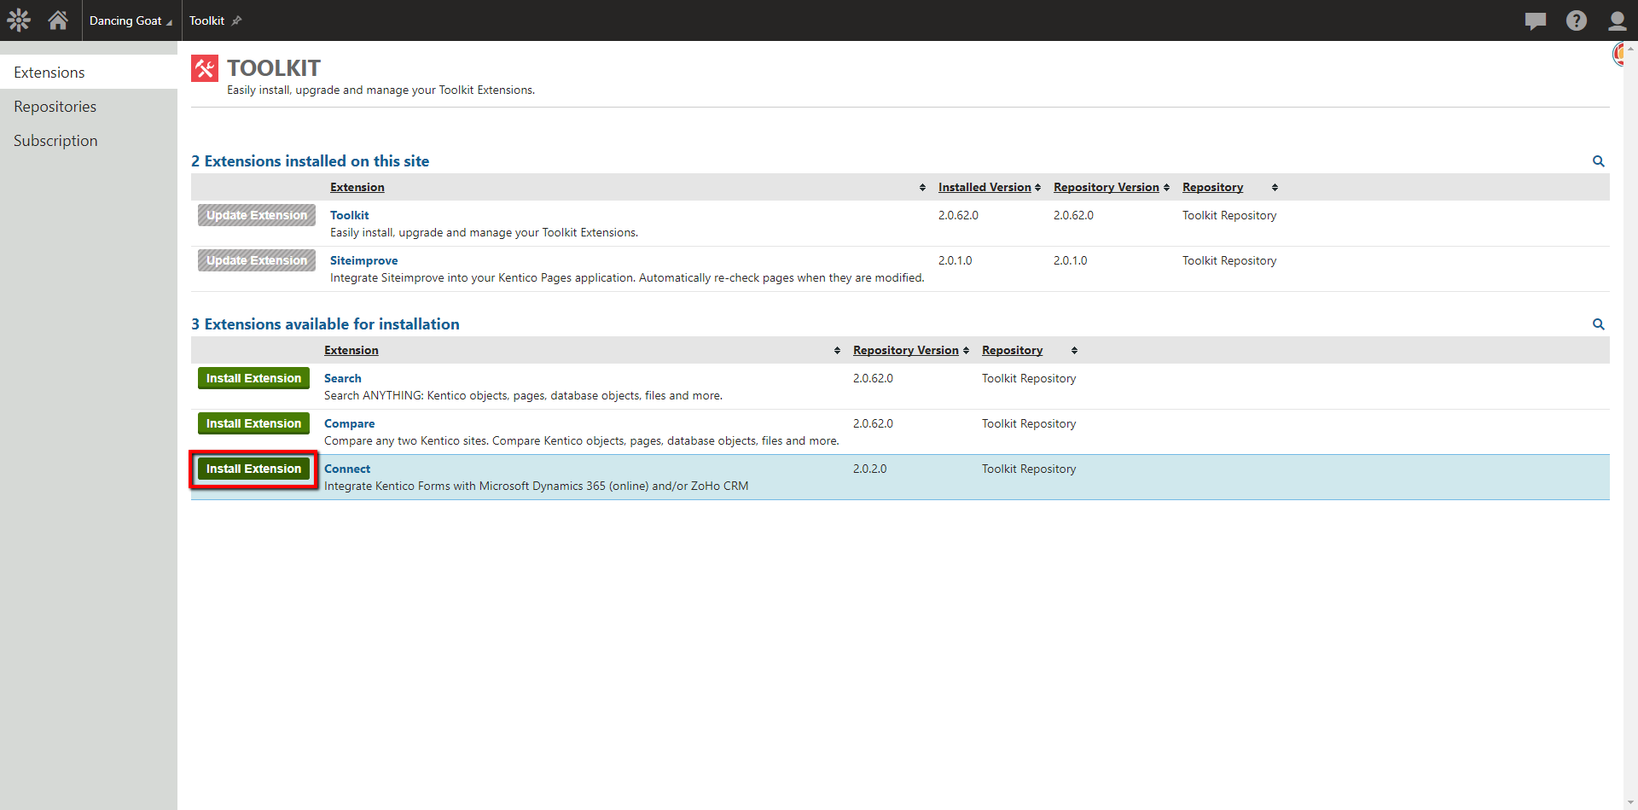1638x810 pixels.
Task: Click Update Extension for Toolkit
Action: [x=257, y=215]
